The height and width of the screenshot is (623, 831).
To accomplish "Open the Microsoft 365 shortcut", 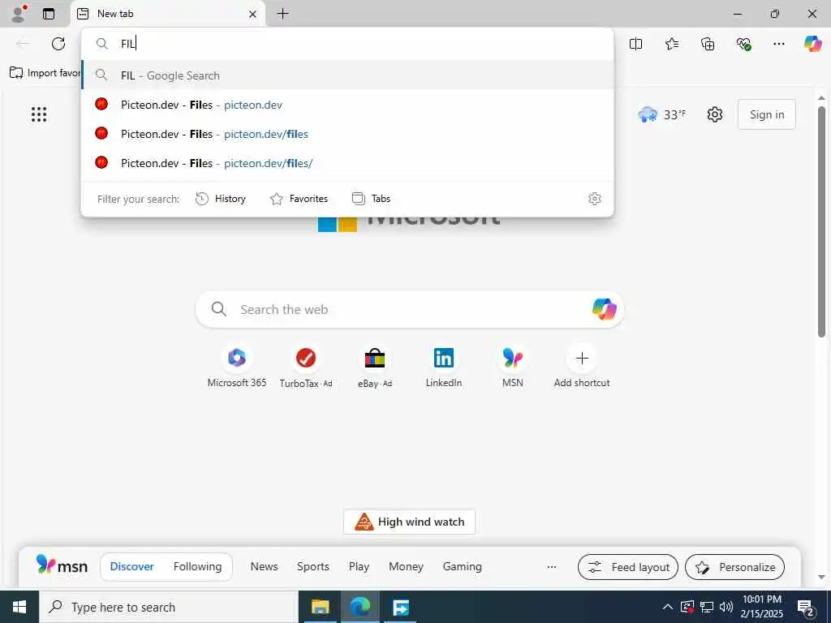I will pyautogui.click(x=237, y=367).
